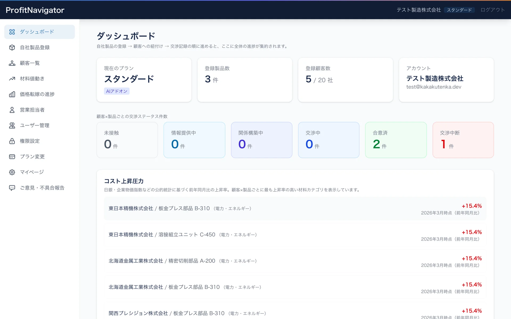The image size is (511, 319).
Task: Click the cube icon for 自社製品登録
Action: (x=12, y=48)
